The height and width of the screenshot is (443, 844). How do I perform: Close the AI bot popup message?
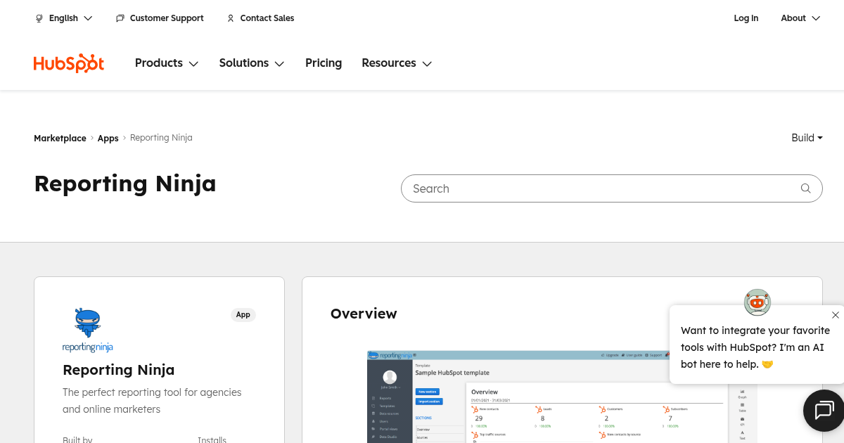(x=835, y=315)
